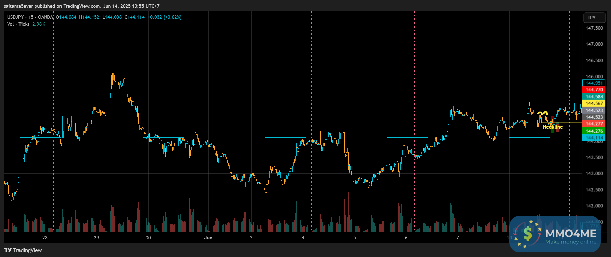Select the blue 144.114 current price tag
Viewport: 611px width, 257px height.
tap(594, 138)
